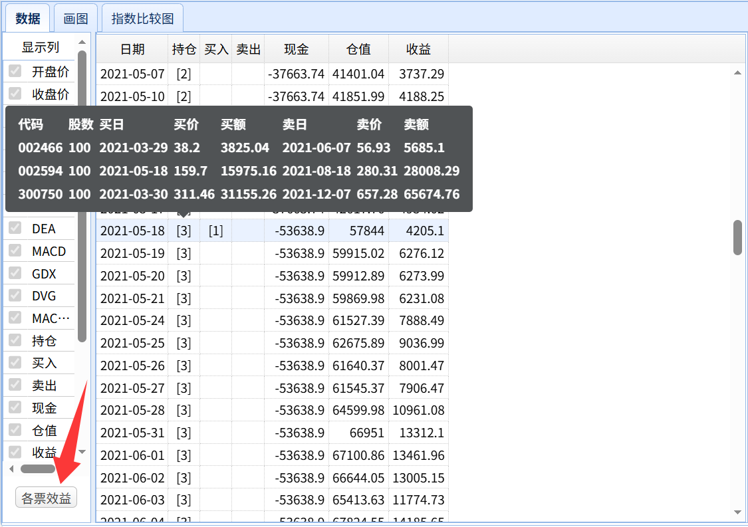Viewport: 748px width, 527px height.
Task: Click the 收益 column header
Action: tap(418, 49)
